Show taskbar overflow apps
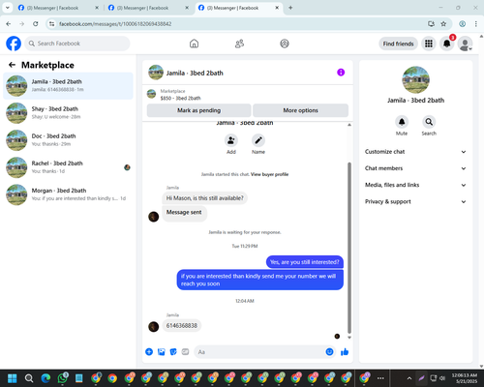The image size is (484, 387). [x=380, y=378]
